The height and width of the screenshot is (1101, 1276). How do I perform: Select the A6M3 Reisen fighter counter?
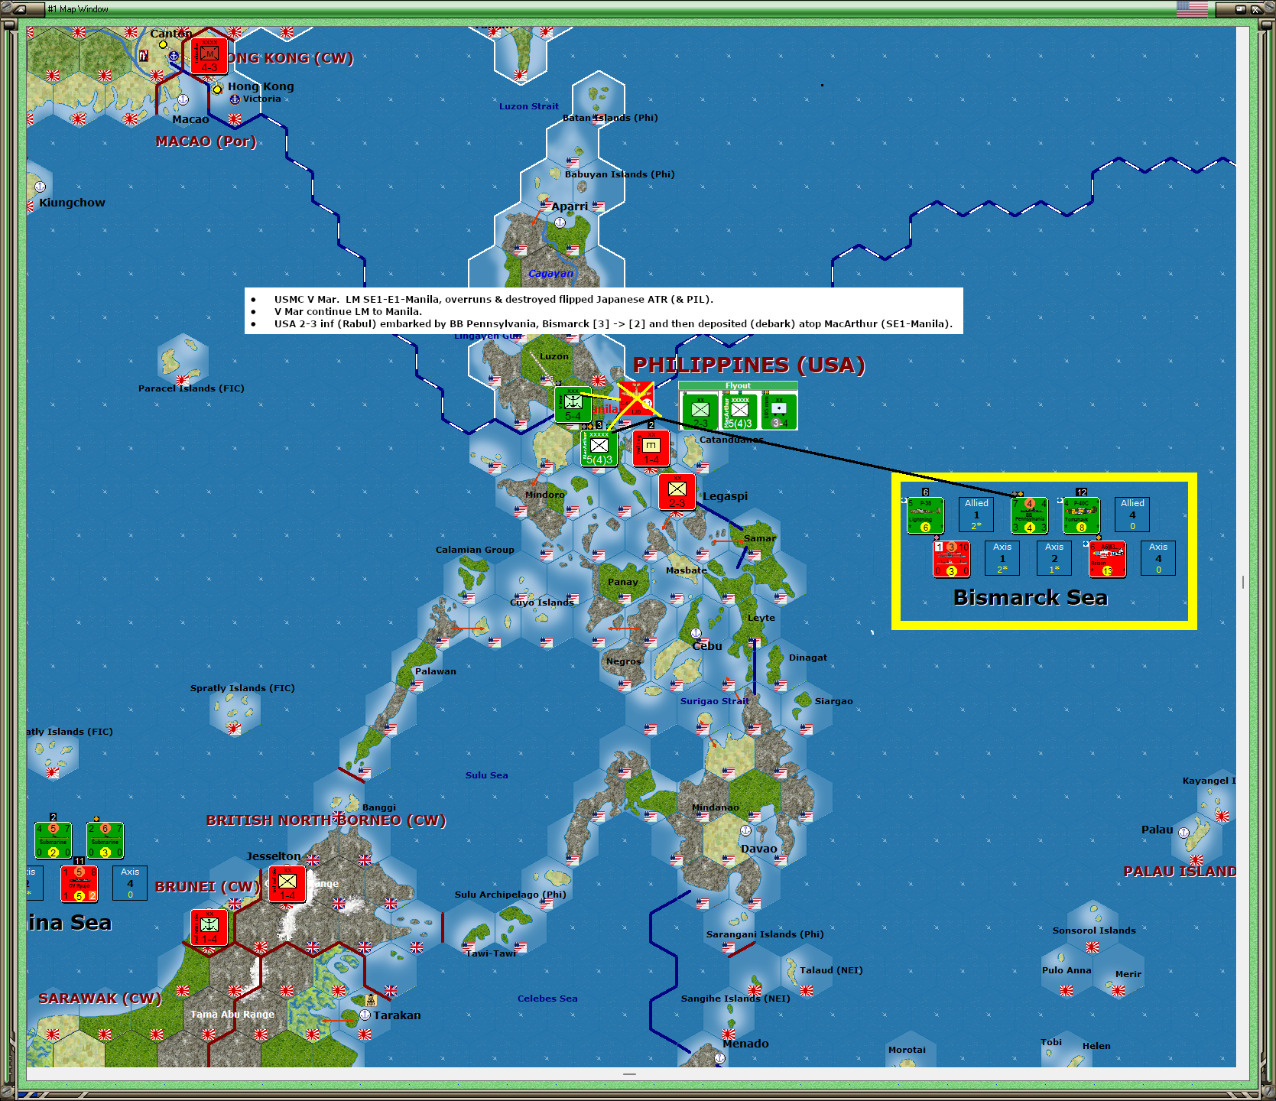click(1107, 559)
